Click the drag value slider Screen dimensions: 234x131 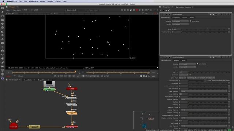204,29
